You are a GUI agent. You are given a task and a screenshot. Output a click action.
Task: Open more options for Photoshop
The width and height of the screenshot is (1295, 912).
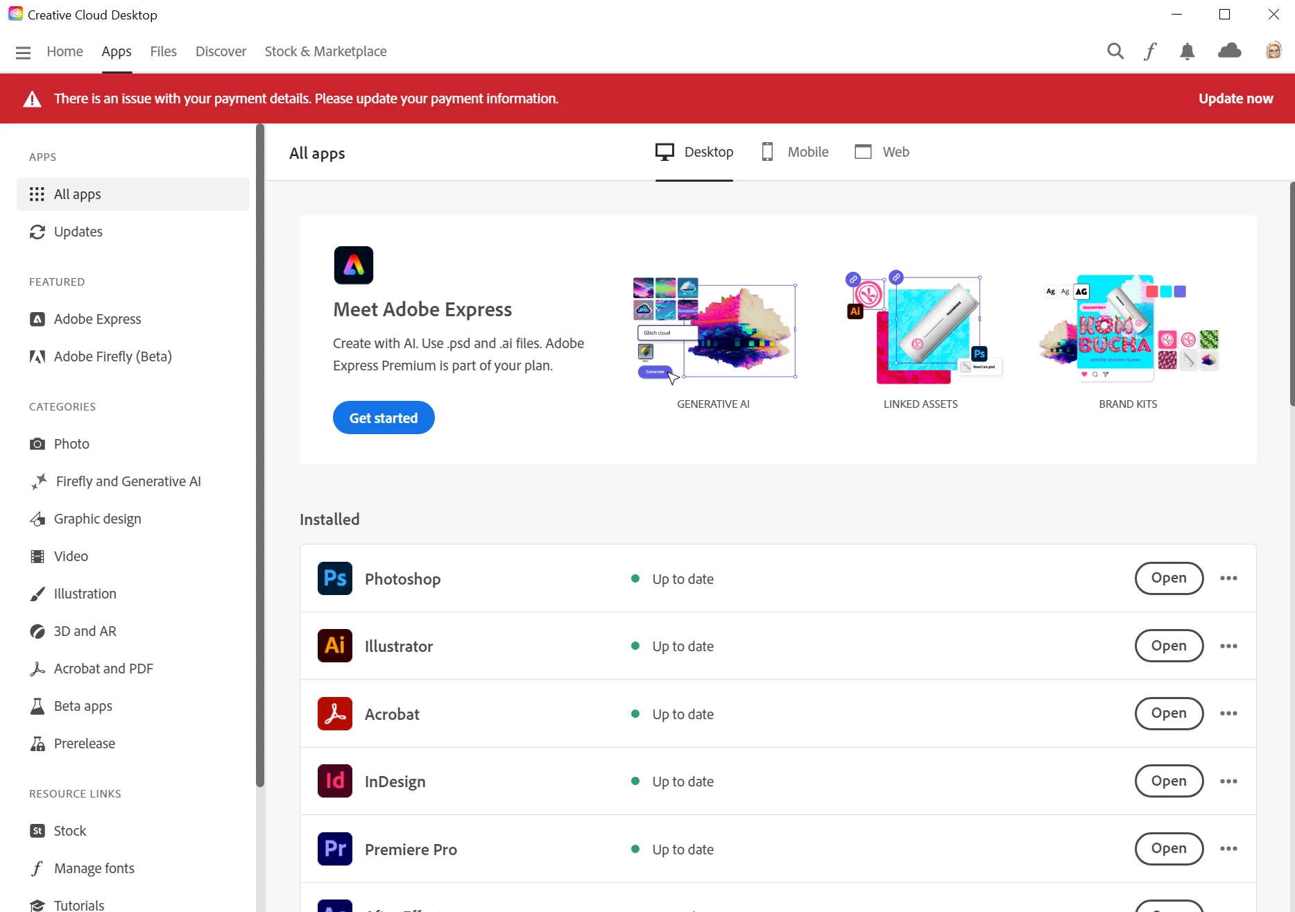(1228, 578)
